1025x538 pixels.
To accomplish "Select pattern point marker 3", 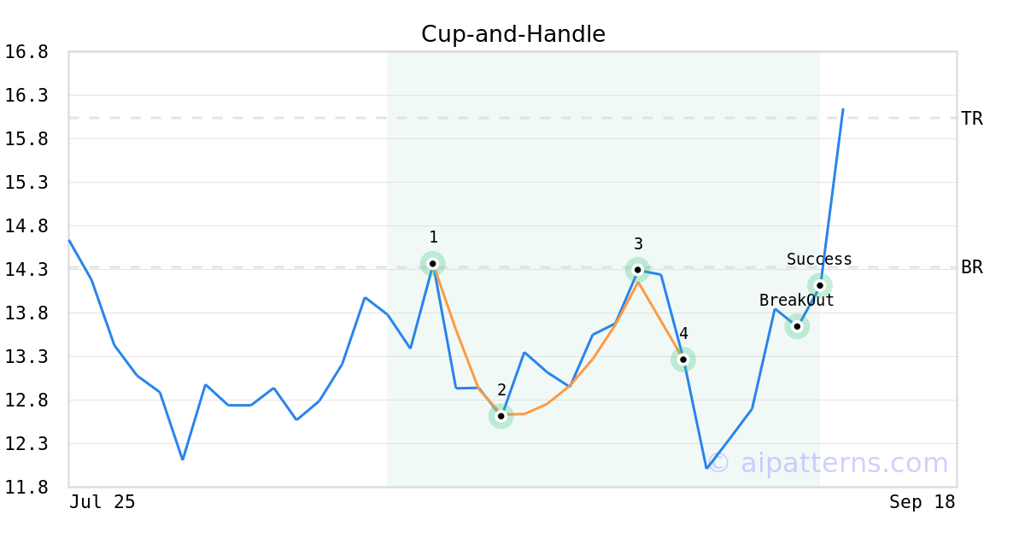I will tap(637, 270).
